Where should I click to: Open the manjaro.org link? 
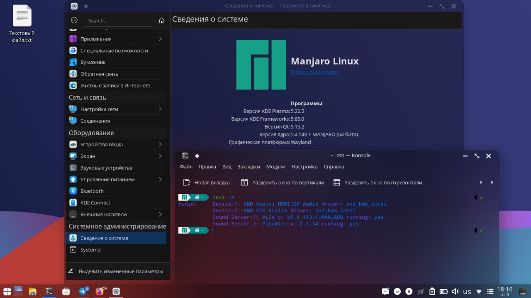[x=314, y=72]
